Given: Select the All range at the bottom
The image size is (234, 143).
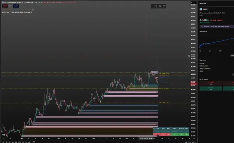Looking at the screenshot, I should [29, 142].
